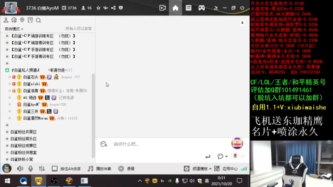The image size is (333, 187).
Task: Select channel 白鲨·CF手游训练专区
Action: (x=43, y=49)
